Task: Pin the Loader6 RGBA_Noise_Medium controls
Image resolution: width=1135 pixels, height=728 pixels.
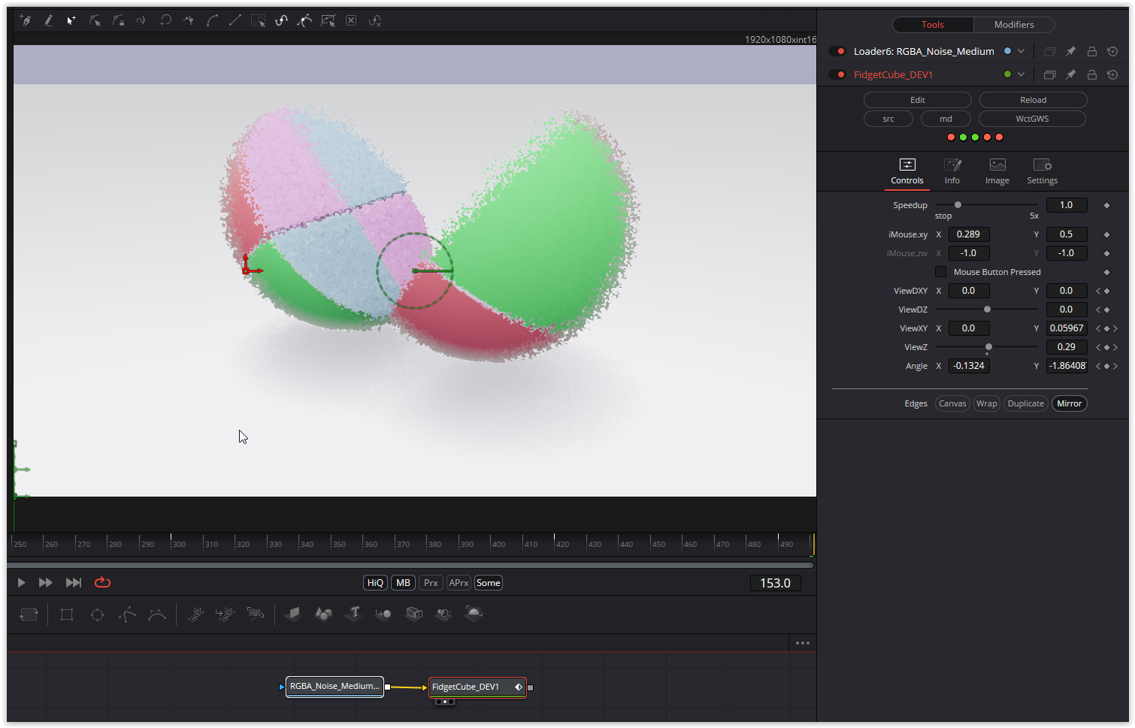Action: pos(1071,51)
